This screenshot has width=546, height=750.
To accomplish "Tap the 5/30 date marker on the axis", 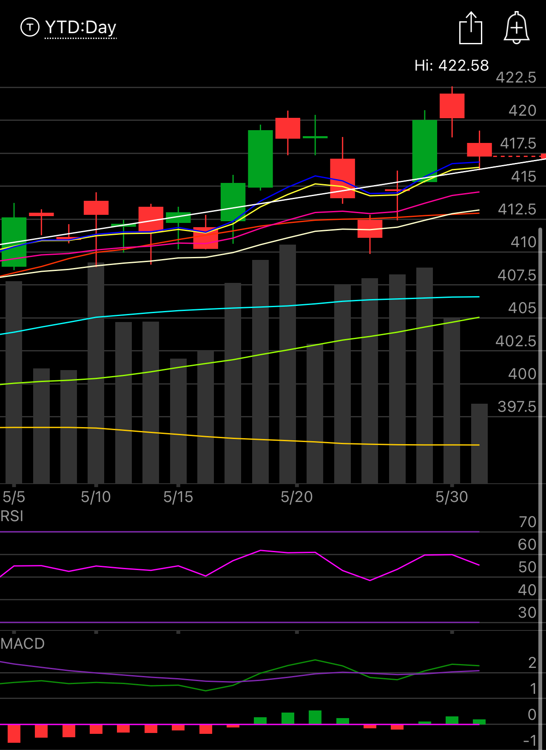I will (452, 496).
